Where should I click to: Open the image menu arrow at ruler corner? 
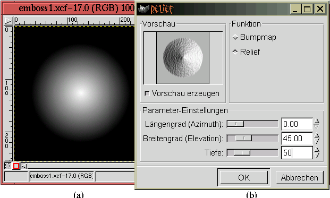(x=8, y=21)
